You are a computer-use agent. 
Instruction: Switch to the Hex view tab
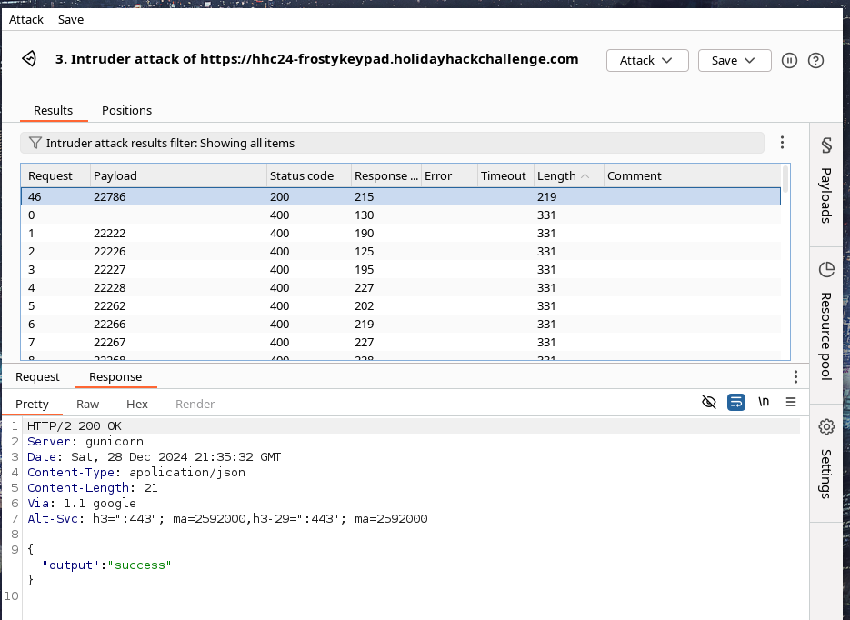137,404
